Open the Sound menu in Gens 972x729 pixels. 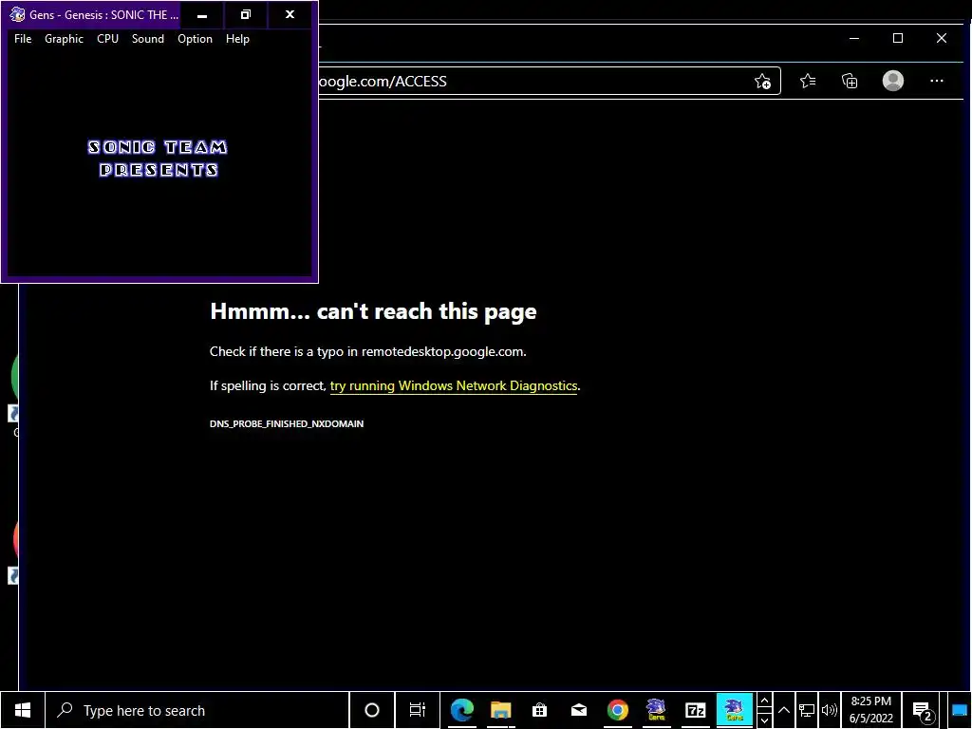pos(147,38)
